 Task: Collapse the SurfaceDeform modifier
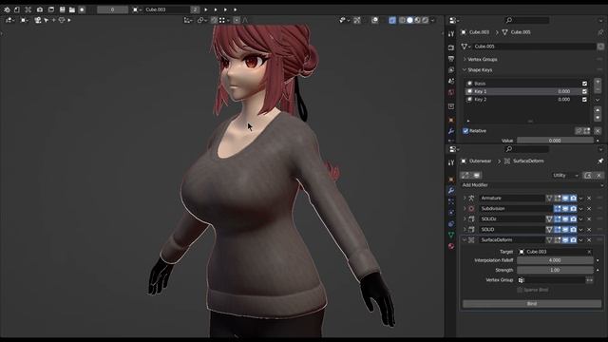pyautogui.click(x=465, y=240)
